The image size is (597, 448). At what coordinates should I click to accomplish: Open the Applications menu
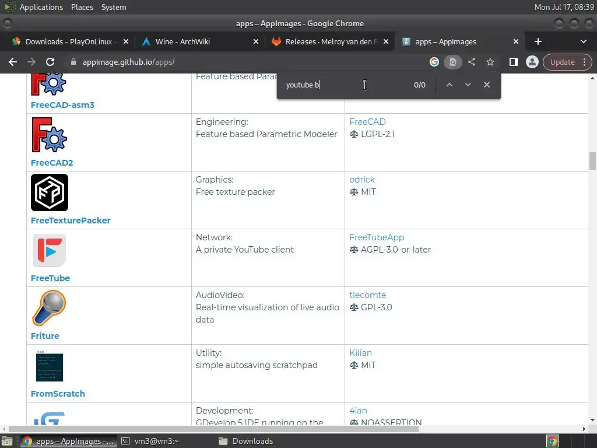(x=41, y=7)
